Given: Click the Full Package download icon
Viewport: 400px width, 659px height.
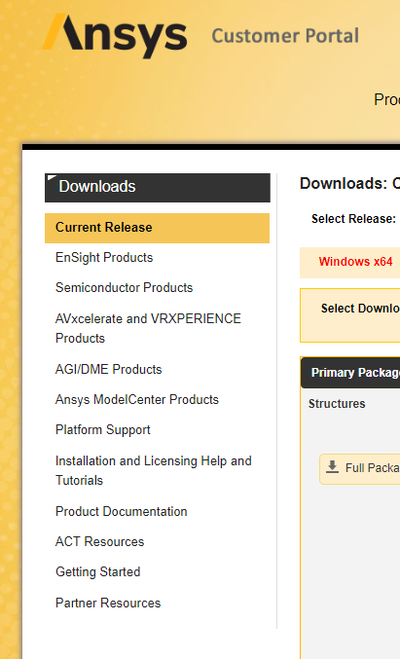Looking at the screenshot, I should tap(332, 467).
